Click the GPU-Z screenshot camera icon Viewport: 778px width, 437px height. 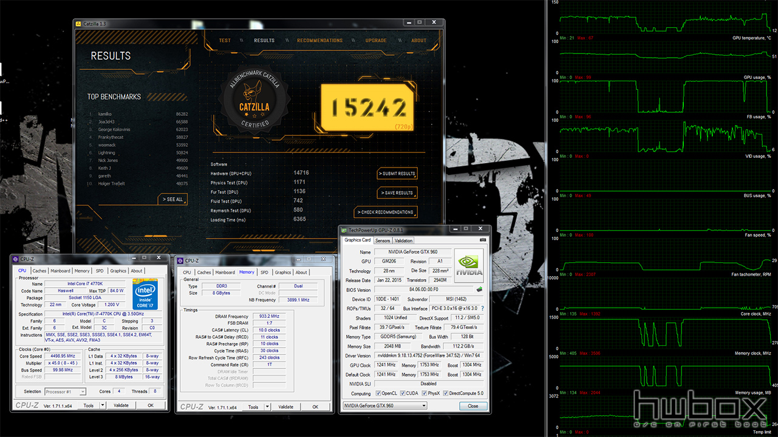coord(483,240)
